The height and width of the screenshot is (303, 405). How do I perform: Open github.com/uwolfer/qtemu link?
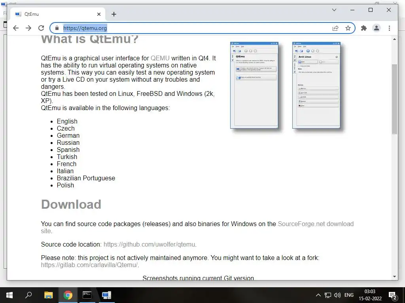tap(149, 244)
